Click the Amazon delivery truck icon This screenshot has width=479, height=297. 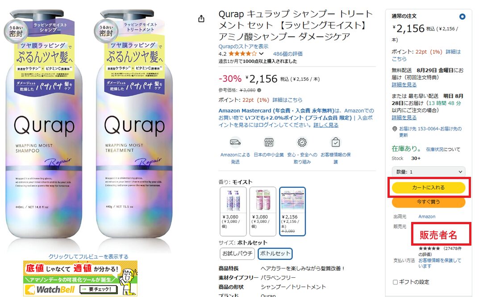tap(235, 142)
